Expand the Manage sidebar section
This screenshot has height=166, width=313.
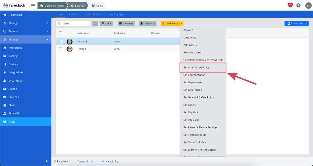pos(25,23)
